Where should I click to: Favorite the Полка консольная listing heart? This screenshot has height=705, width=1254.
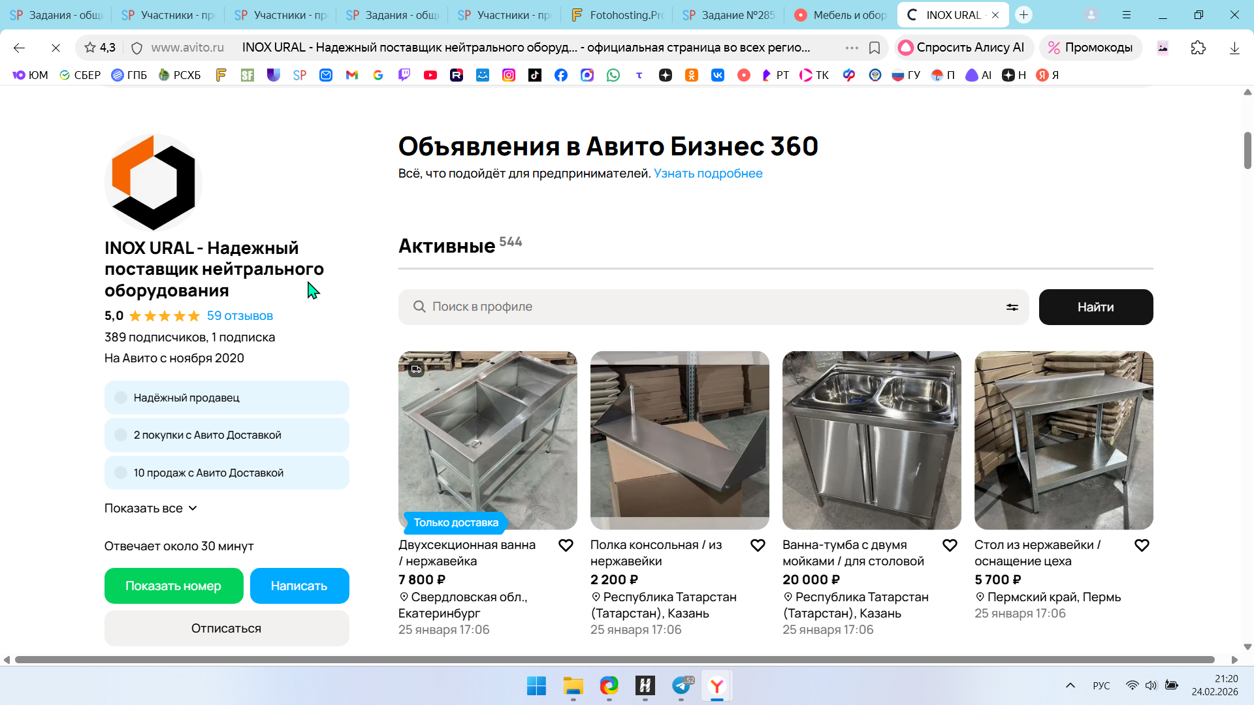tap(758, 545)
